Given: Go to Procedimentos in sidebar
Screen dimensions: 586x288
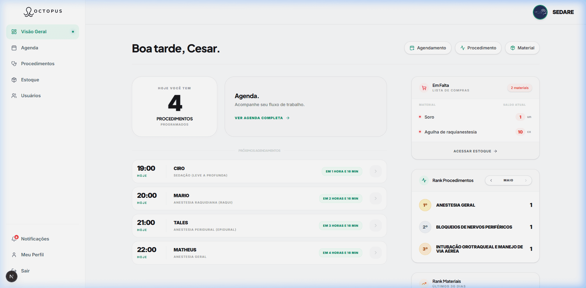Looking at the screenshot, I should click(x=42, y=64).
